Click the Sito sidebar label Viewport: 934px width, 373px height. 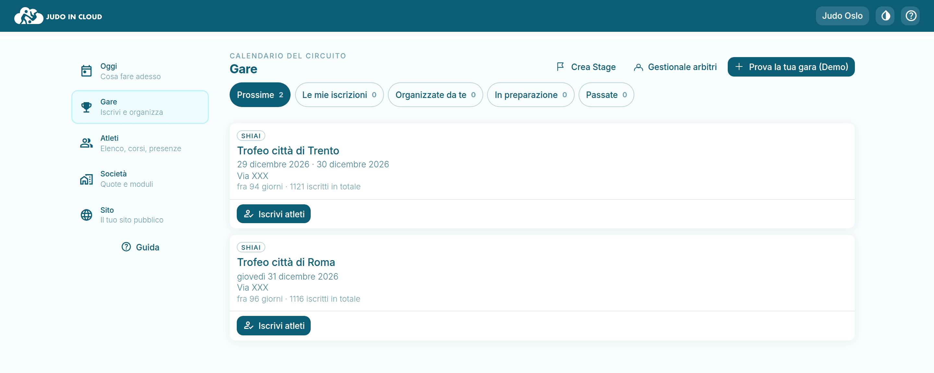[x=107, y=210]
